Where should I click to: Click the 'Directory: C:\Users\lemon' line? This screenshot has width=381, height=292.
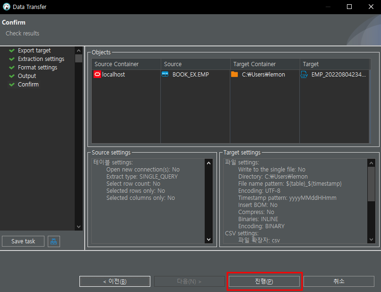[x=273, y=177]
